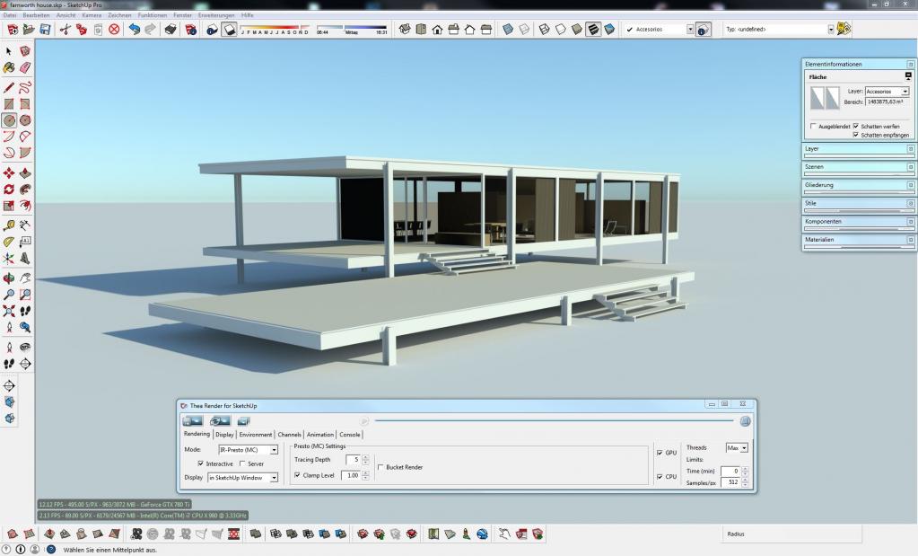Select the Push/Pull tool

(25, 173)
